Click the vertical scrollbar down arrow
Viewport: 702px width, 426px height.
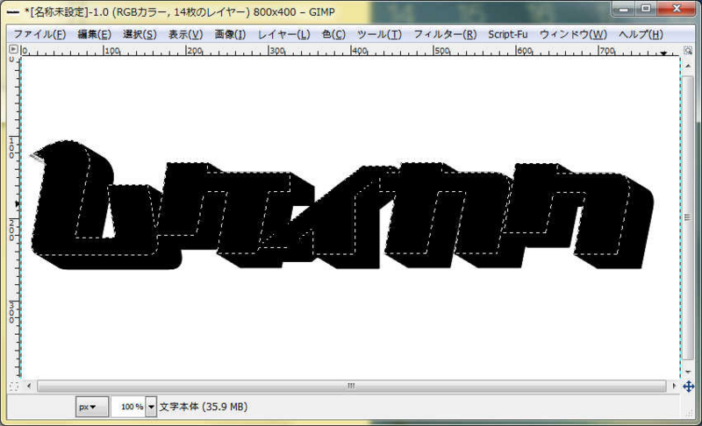[688, 372]
